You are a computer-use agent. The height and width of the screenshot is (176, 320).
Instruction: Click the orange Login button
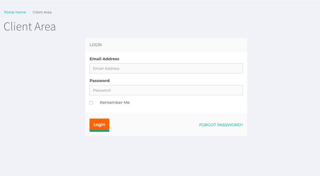point(99,125)
